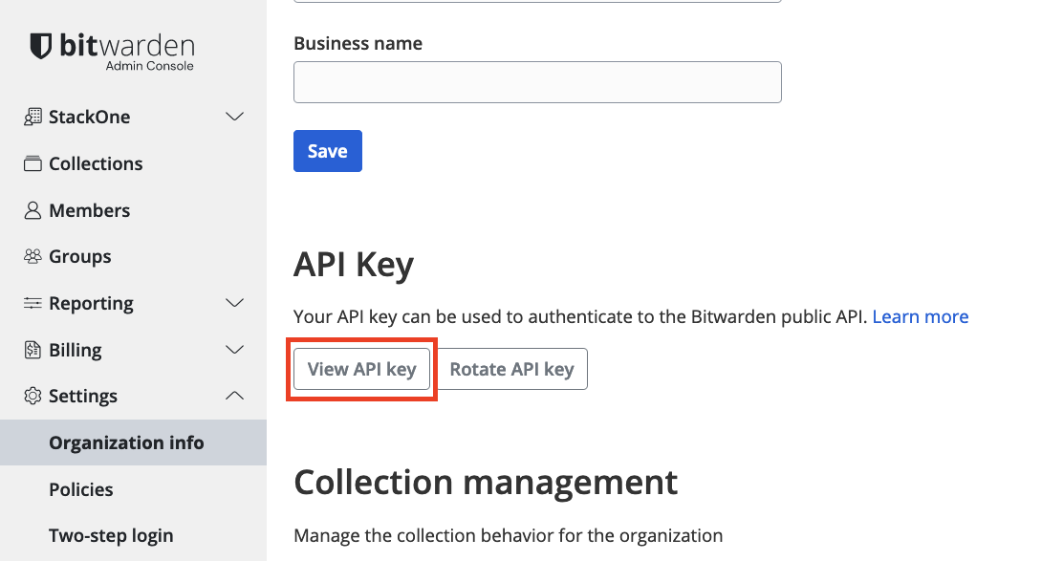Expand the Reporting section chevron
This screenshot has height=561, width=1063.
pyautogui.click(x=234, y=303)
